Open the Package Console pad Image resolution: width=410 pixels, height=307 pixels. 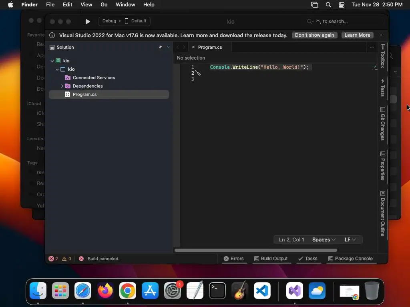[350, 259]
